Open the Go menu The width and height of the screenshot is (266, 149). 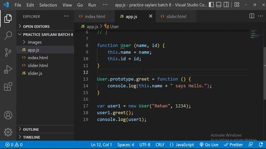(80, 5)
